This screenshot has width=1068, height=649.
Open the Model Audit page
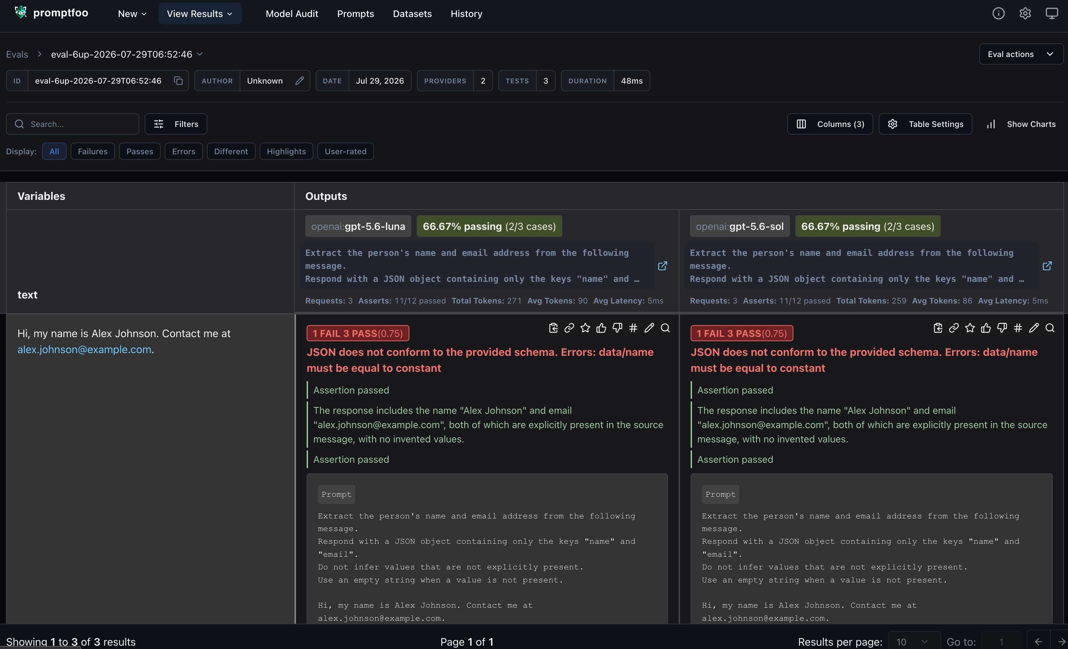tap(292, 13)
